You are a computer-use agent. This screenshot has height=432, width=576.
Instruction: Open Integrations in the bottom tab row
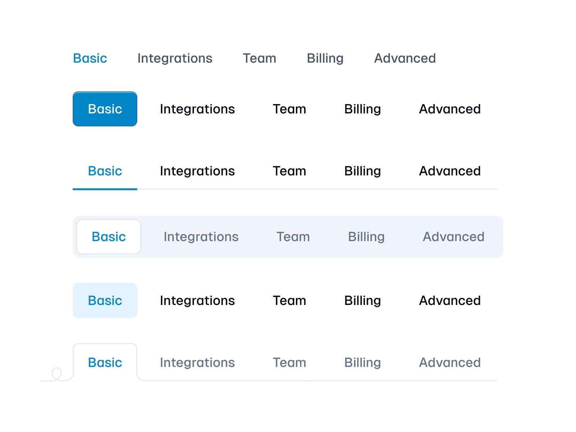coord(197,363)
